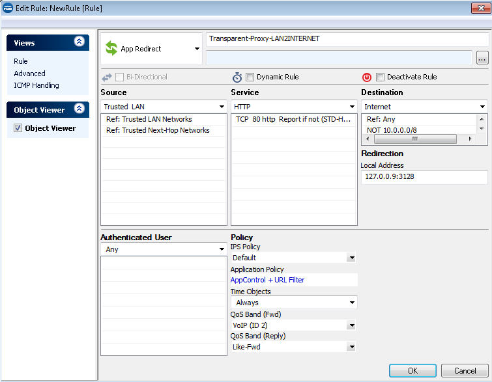Click the Destination list scroll left arrow

[x=368, y=139]
